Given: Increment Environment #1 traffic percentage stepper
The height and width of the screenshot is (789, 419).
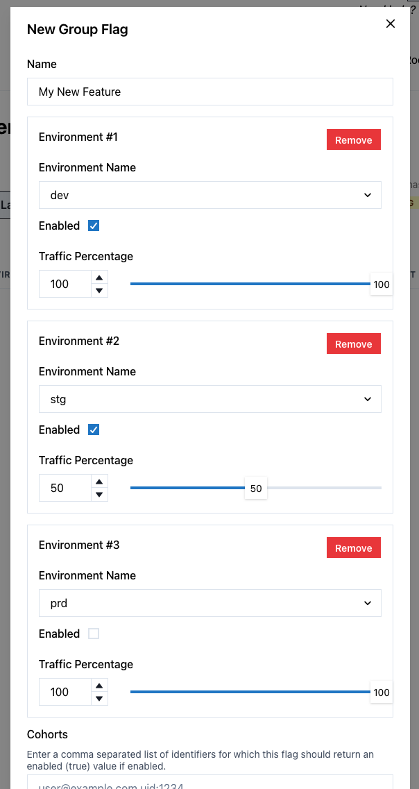Looking at the screenshot, I should pos(100,278).
